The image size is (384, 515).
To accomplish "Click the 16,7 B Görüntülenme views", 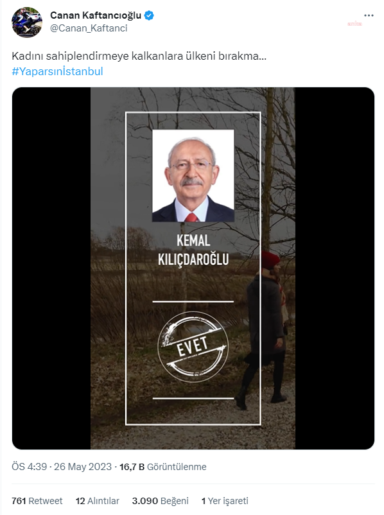I will click(x=163, y=467).
